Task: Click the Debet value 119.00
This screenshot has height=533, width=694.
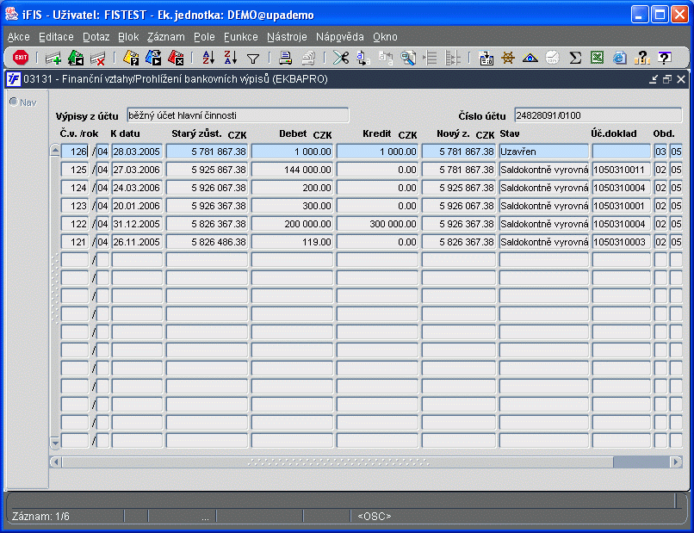Action: coord(292,242)
